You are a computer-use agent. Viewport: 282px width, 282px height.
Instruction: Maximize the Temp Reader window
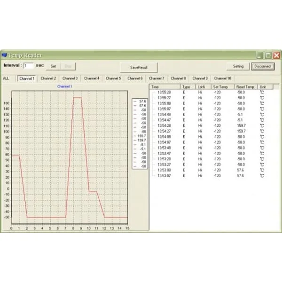click(268, 55)
